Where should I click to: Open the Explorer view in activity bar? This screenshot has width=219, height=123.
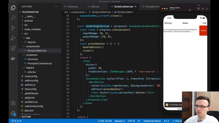pos(13,8)
